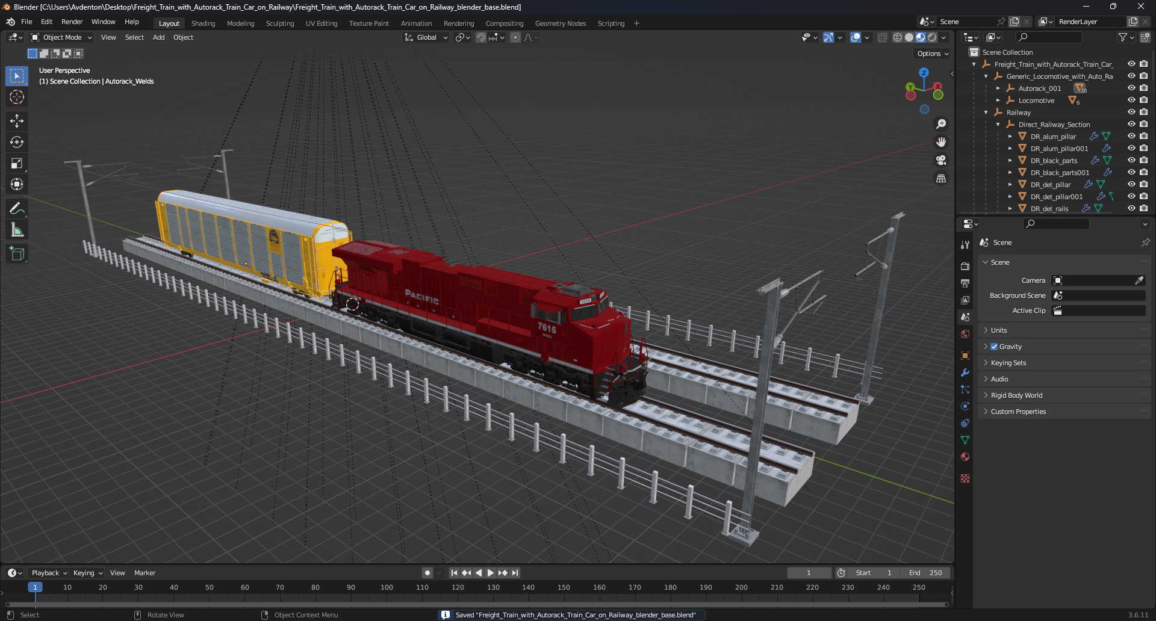Activate the Scale tool
1156x621 pixels.
[17, 163]
